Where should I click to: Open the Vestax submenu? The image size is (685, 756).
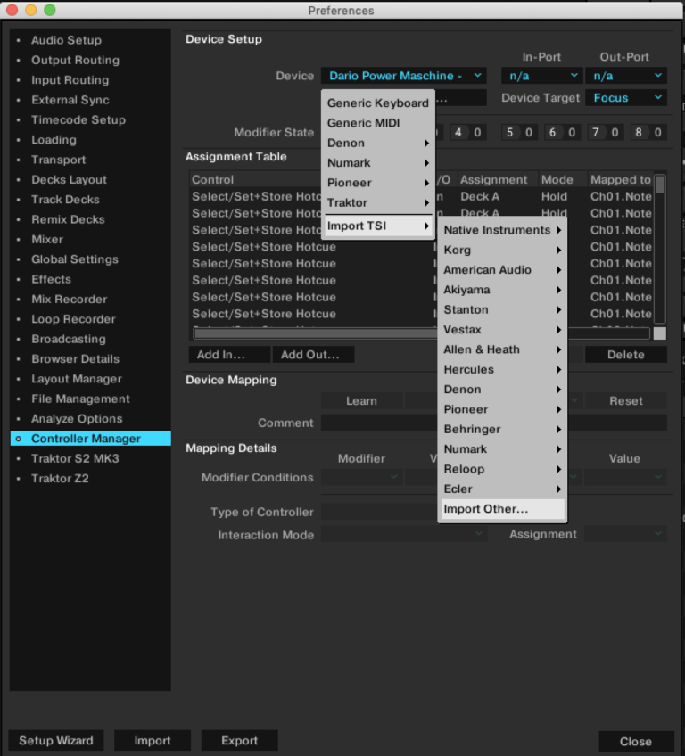click(x=501, y=330)
